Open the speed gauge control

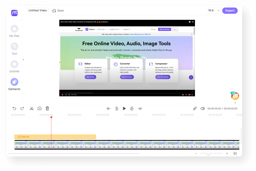39,109
